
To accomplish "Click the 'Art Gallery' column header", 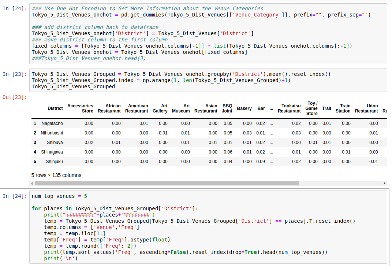I will [160, 108].
